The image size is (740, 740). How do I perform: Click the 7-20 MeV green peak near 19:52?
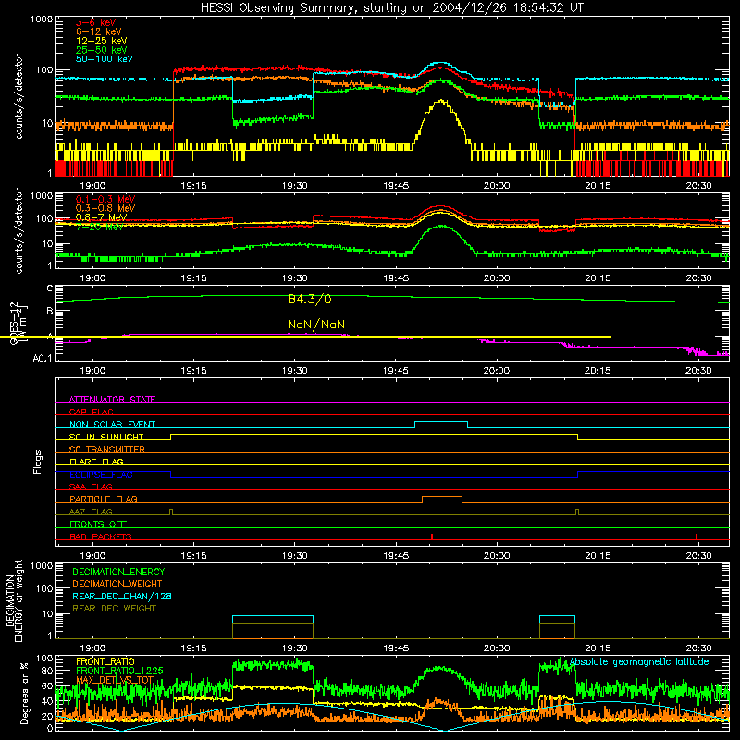coord(442,227)
